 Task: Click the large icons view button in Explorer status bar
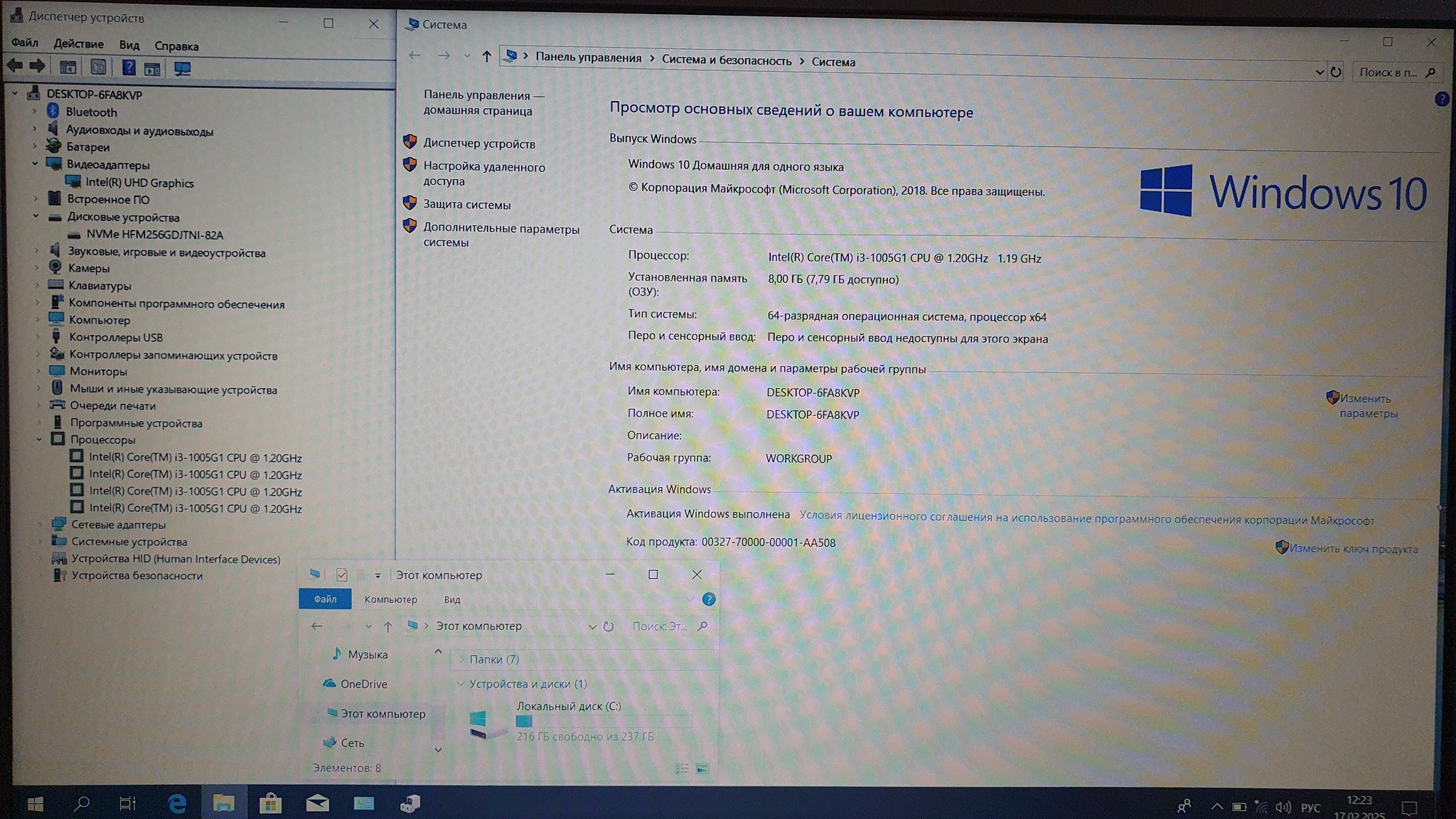702,769
